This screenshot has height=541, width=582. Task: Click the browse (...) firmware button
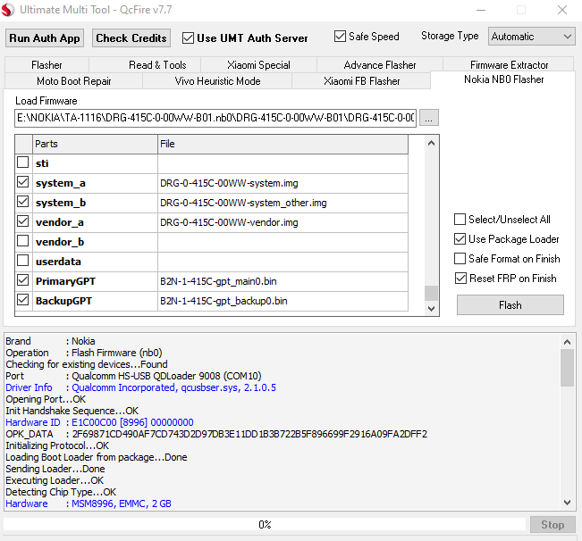(x=429, y=118)
